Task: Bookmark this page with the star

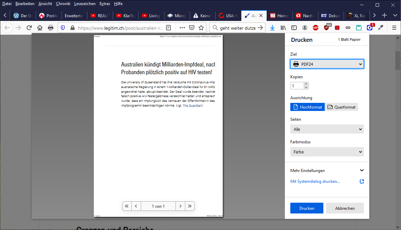Action: 201,28
